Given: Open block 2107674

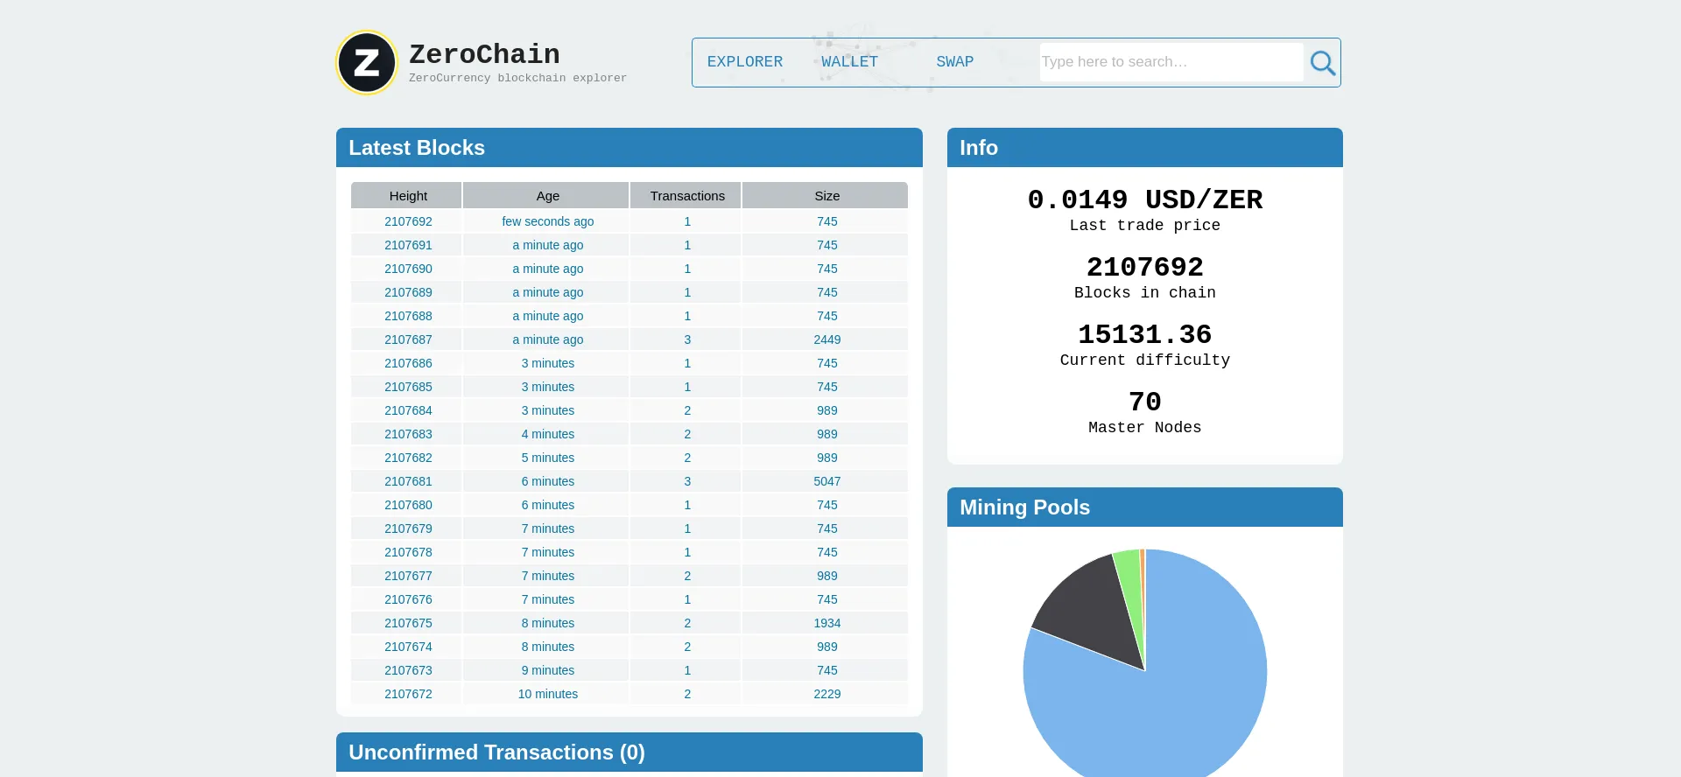Looking at the screenshot, I should coord(408,647).
